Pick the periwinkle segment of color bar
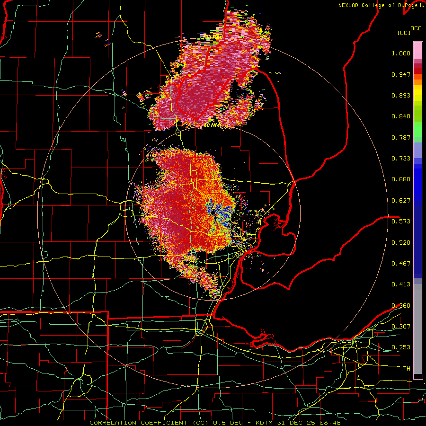The image size is (426, 426). [x=418, y=151]
